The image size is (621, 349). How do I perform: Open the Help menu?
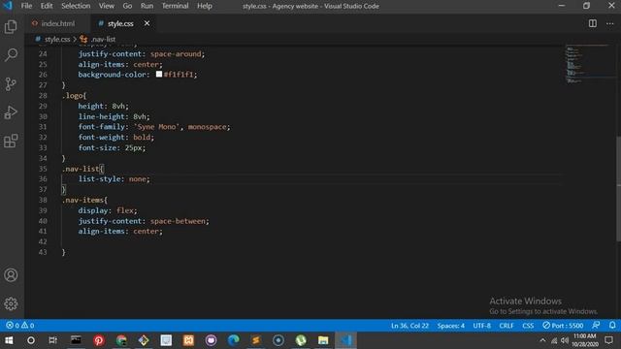click(205, 6)
